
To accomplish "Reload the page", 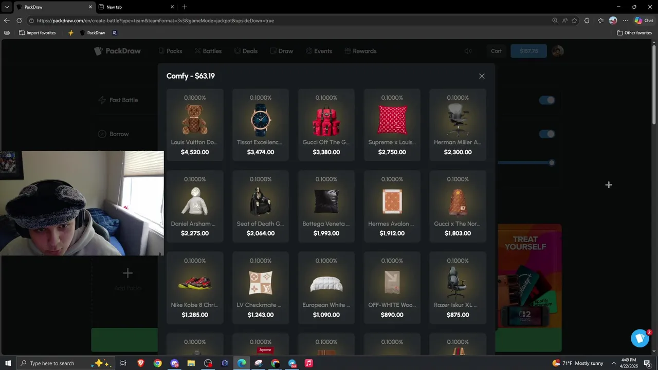I will 19,21.
